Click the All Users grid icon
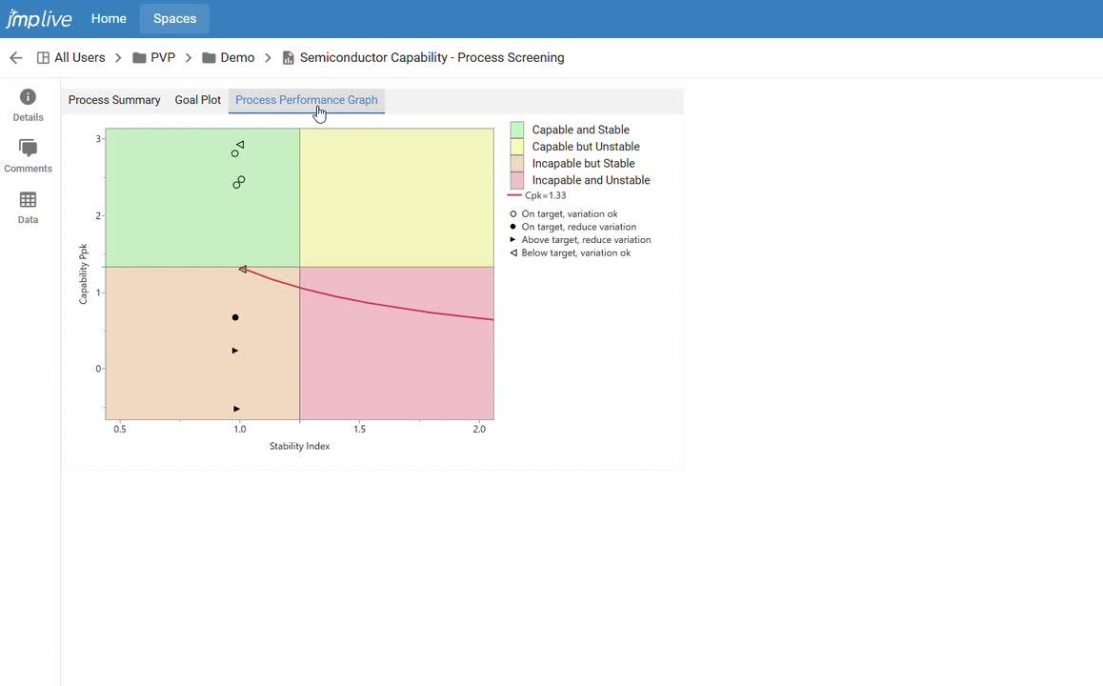Image resolution: width=1103 pixels, height=686 pixels. [43, 58]
